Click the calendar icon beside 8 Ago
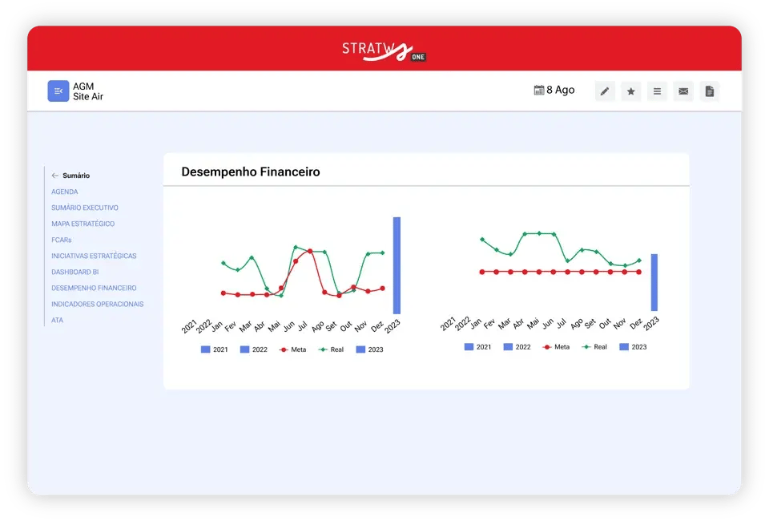Viewport: 769px width, 521px height. point(539,90)
